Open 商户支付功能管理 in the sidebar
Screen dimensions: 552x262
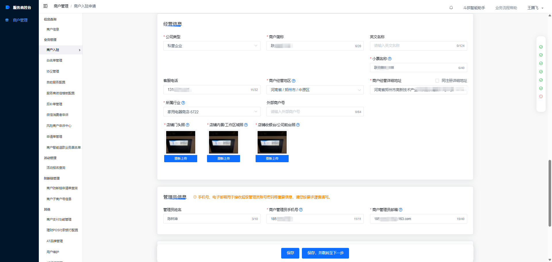point(59,219)
